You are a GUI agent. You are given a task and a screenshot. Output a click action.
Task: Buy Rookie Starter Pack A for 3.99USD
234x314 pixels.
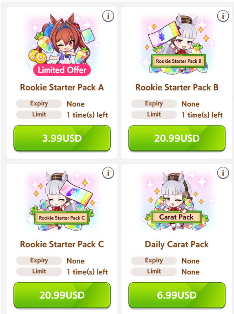[x=62, y=138]
